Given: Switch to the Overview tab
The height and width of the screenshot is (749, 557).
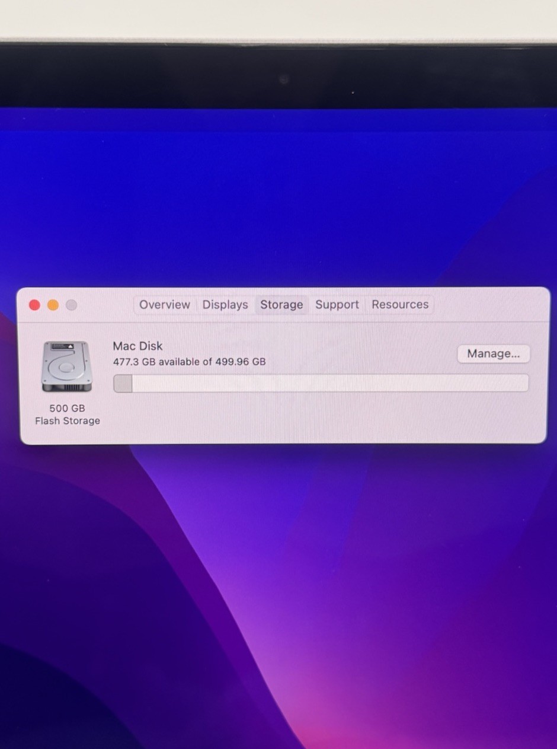Looking at the screenshot, I should 165,305.
